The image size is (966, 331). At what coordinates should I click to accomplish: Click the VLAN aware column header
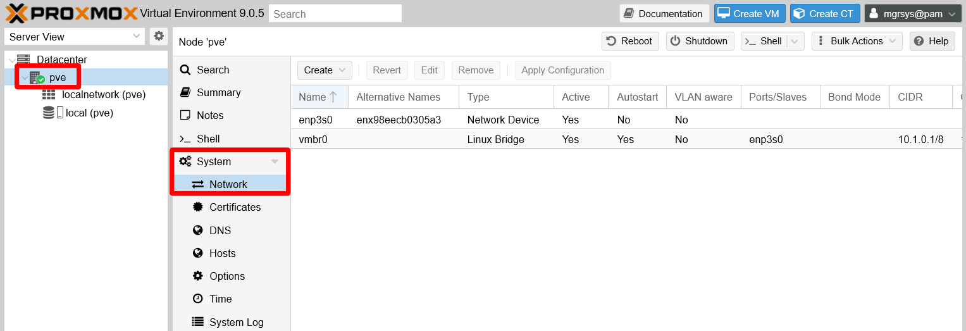click(703, 97)
